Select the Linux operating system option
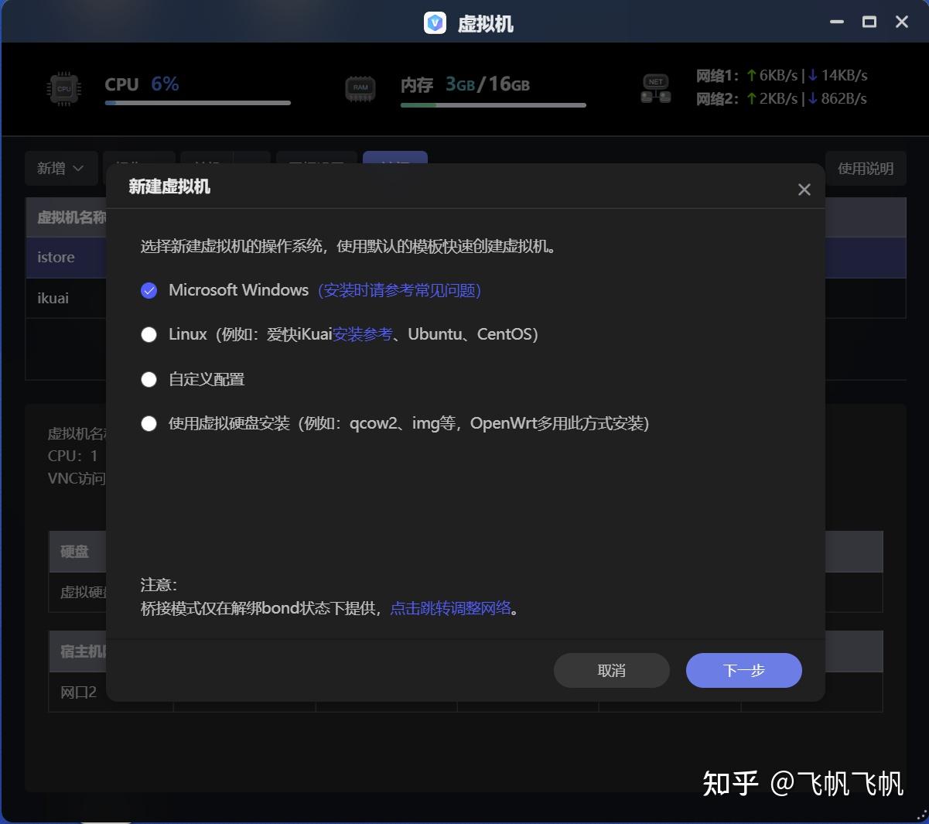The height and width of the screenshot is (824, 929). click(x=149, y=334)
